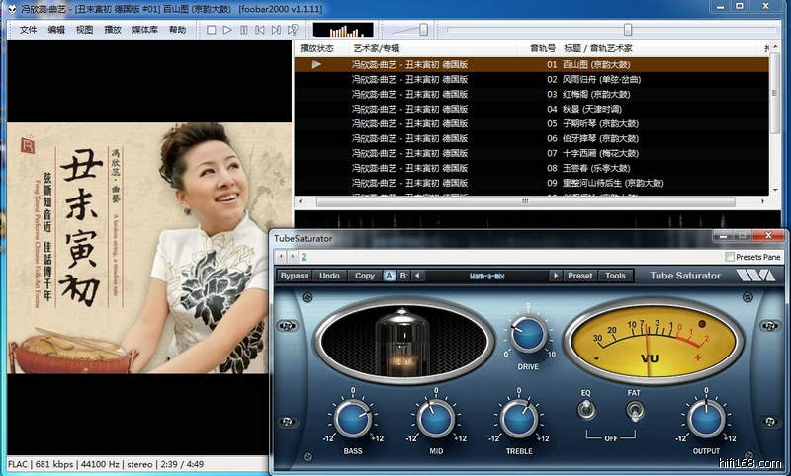Viewport: 791px width, 476px height.
Task: Open the 媒体库 menu
Action: tap(144, 30)
